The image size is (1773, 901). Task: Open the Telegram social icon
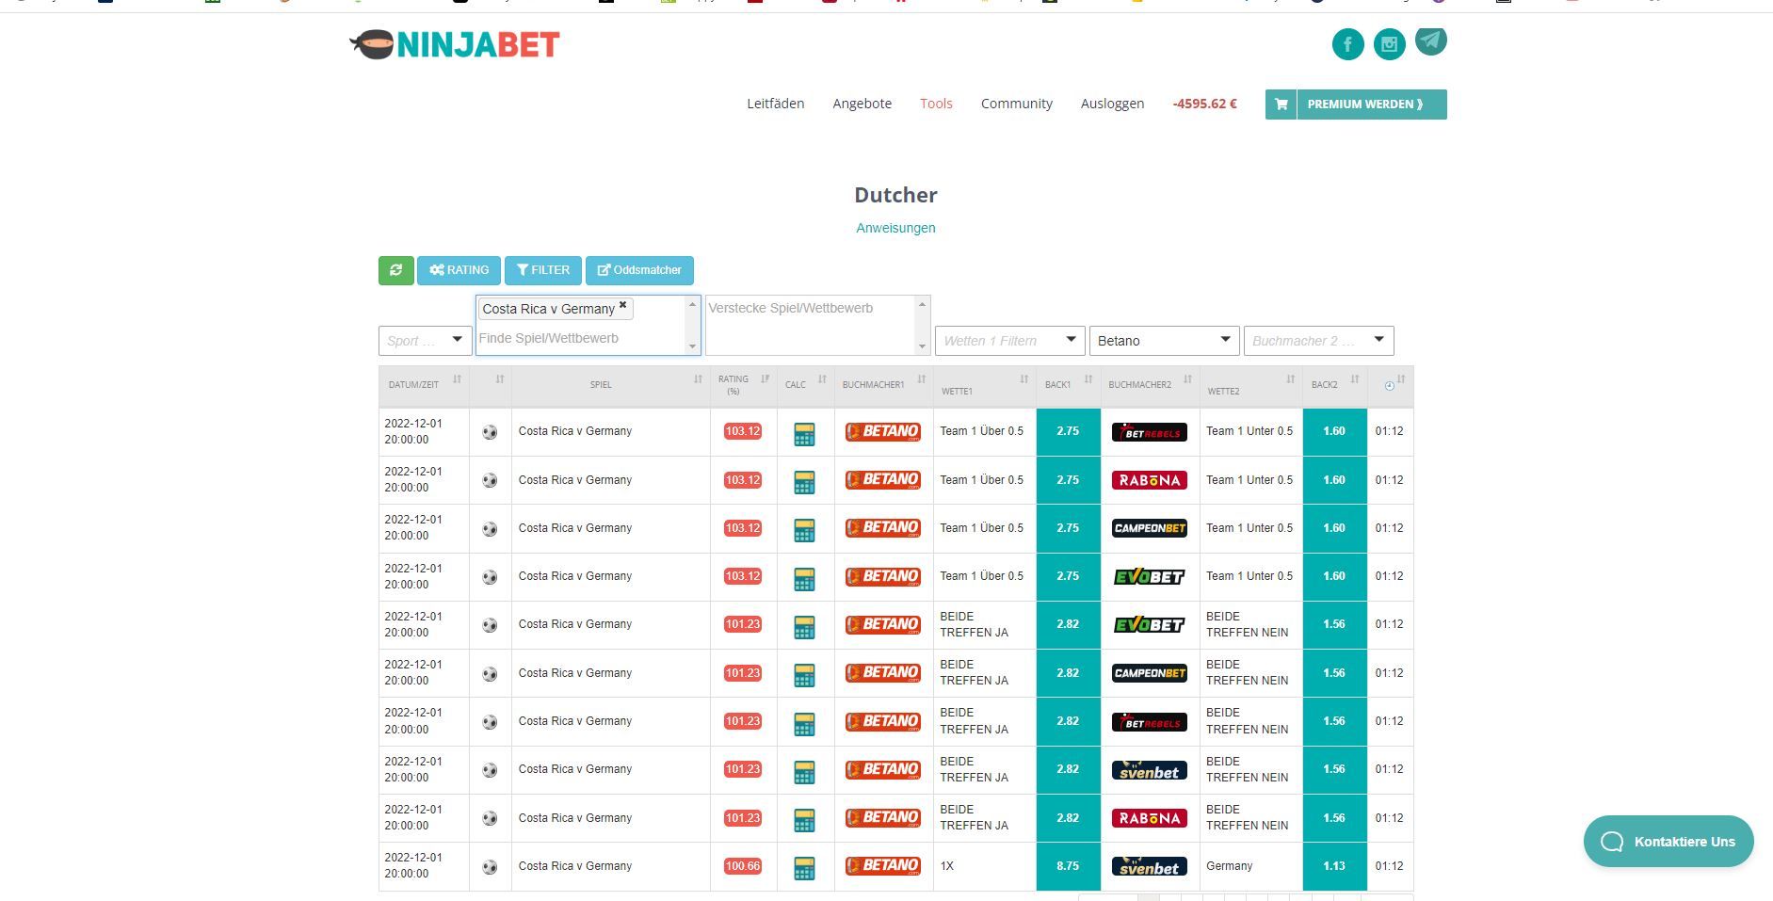(x=1430, y=40)
